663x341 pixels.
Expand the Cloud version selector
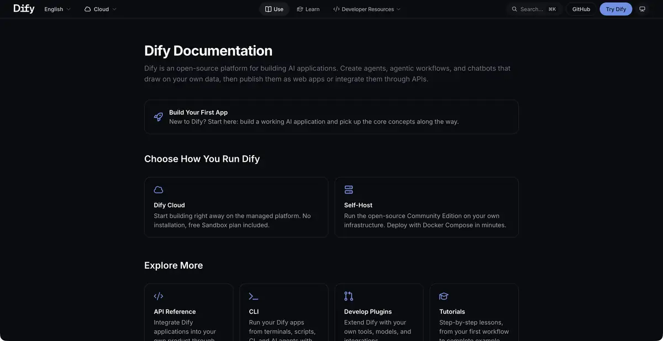click(101, 9)
